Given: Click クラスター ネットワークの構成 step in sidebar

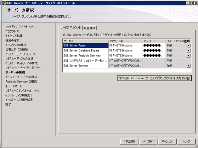Looking at the screenshot, I should click(21, 63).
